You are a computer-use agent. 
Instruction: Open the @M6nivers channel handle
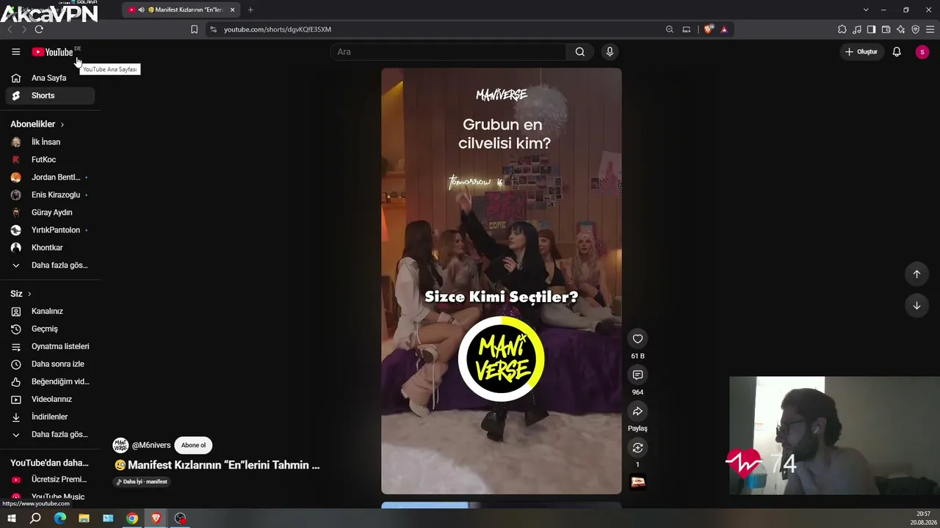151,445
